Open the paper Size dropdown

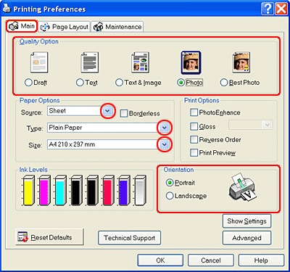[x=165, y=144]
